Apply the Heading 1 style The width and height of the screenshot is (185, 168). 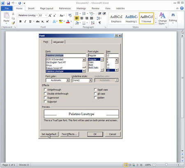[131, 19]
